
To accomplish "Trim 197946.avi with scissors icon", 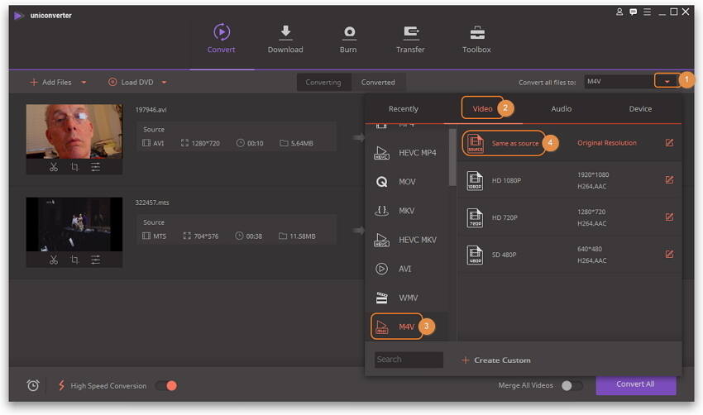I will pos(54,167).
